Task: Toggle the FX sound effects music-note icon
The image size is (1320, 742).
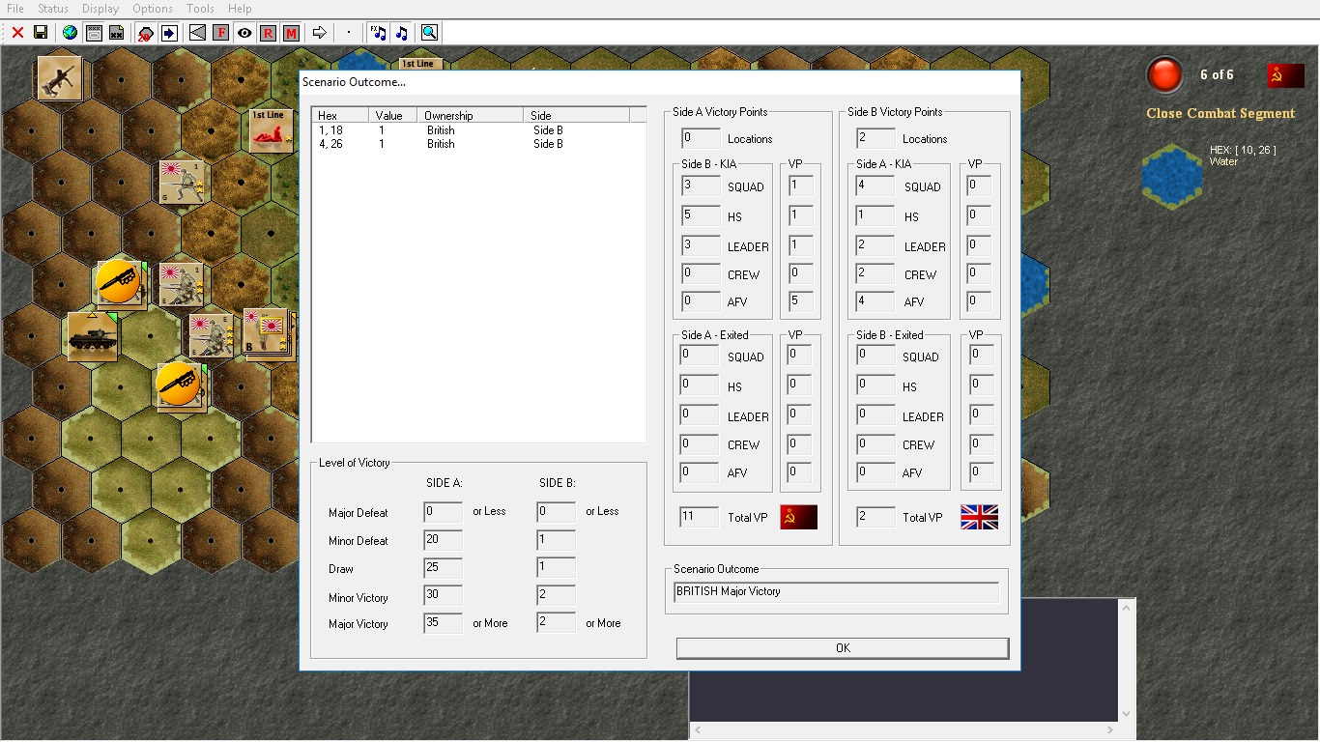Action: [378, 33]
